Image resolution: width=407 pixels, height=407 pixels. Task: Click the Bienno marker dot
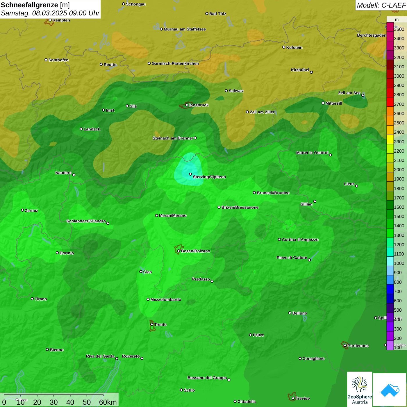coord(47,349)
